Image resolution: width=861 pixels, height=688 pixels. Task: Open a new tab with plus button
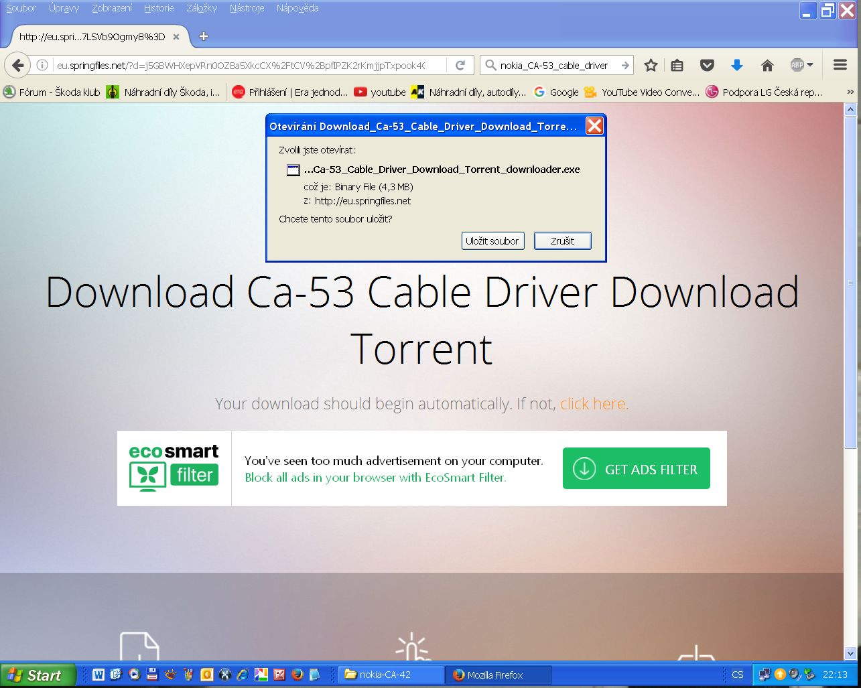tap(204, 36)
